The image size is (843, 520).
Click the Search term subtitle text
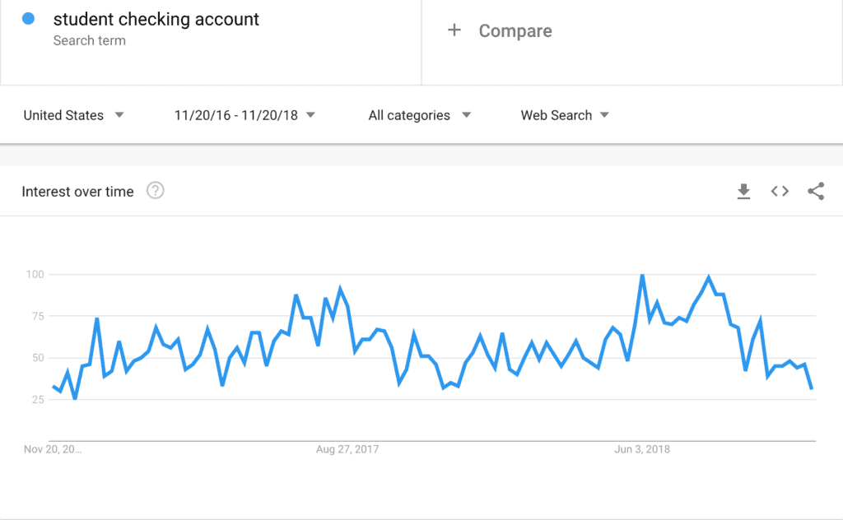point(89,41)
